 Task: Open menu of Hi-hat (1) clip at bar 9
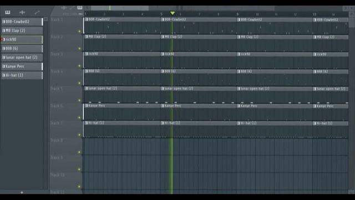(239, 123)
